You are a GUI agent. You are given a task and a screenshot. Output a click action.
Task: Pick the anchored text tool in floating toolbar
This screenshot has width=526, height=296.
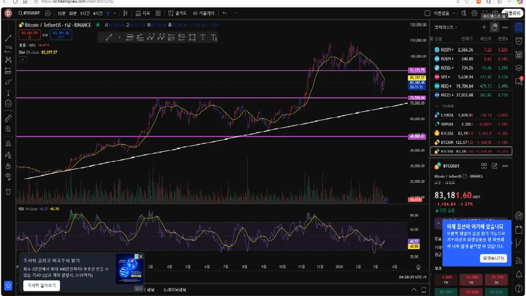tap(214, 38)
